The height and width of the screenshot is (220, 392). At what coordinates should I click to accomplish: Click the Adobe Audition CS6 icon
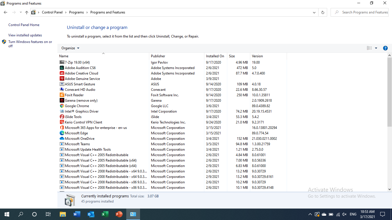pos(62,68)
